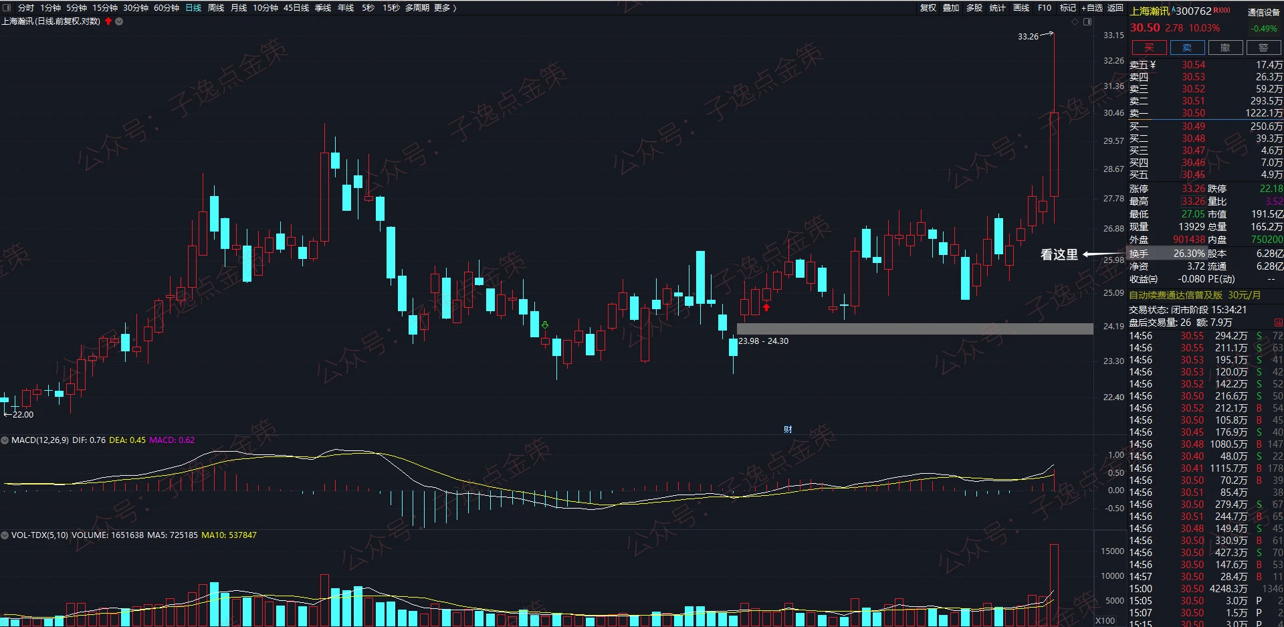Screen dimensions: 1284x627
Task: Expand the MACD indicator dropdown
Action: pyautogui.click(x=5, y=440)
